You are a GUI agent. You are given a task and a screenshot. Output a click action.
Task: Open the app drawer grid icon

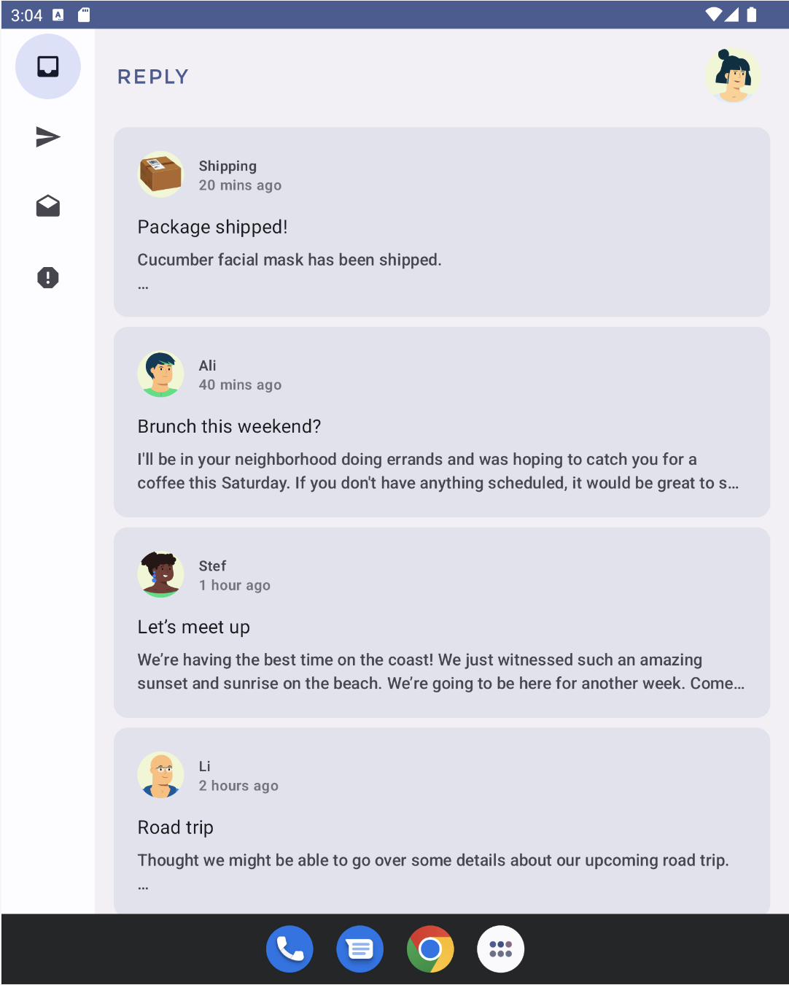pyautogui.click(x=500, y=949)
